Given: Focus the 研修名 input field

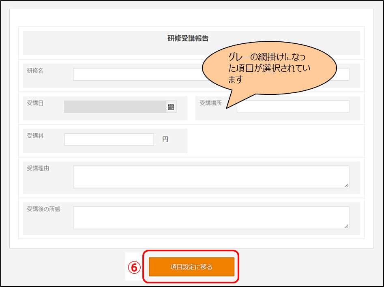Looking at the screenshot, I should [211, 74].
